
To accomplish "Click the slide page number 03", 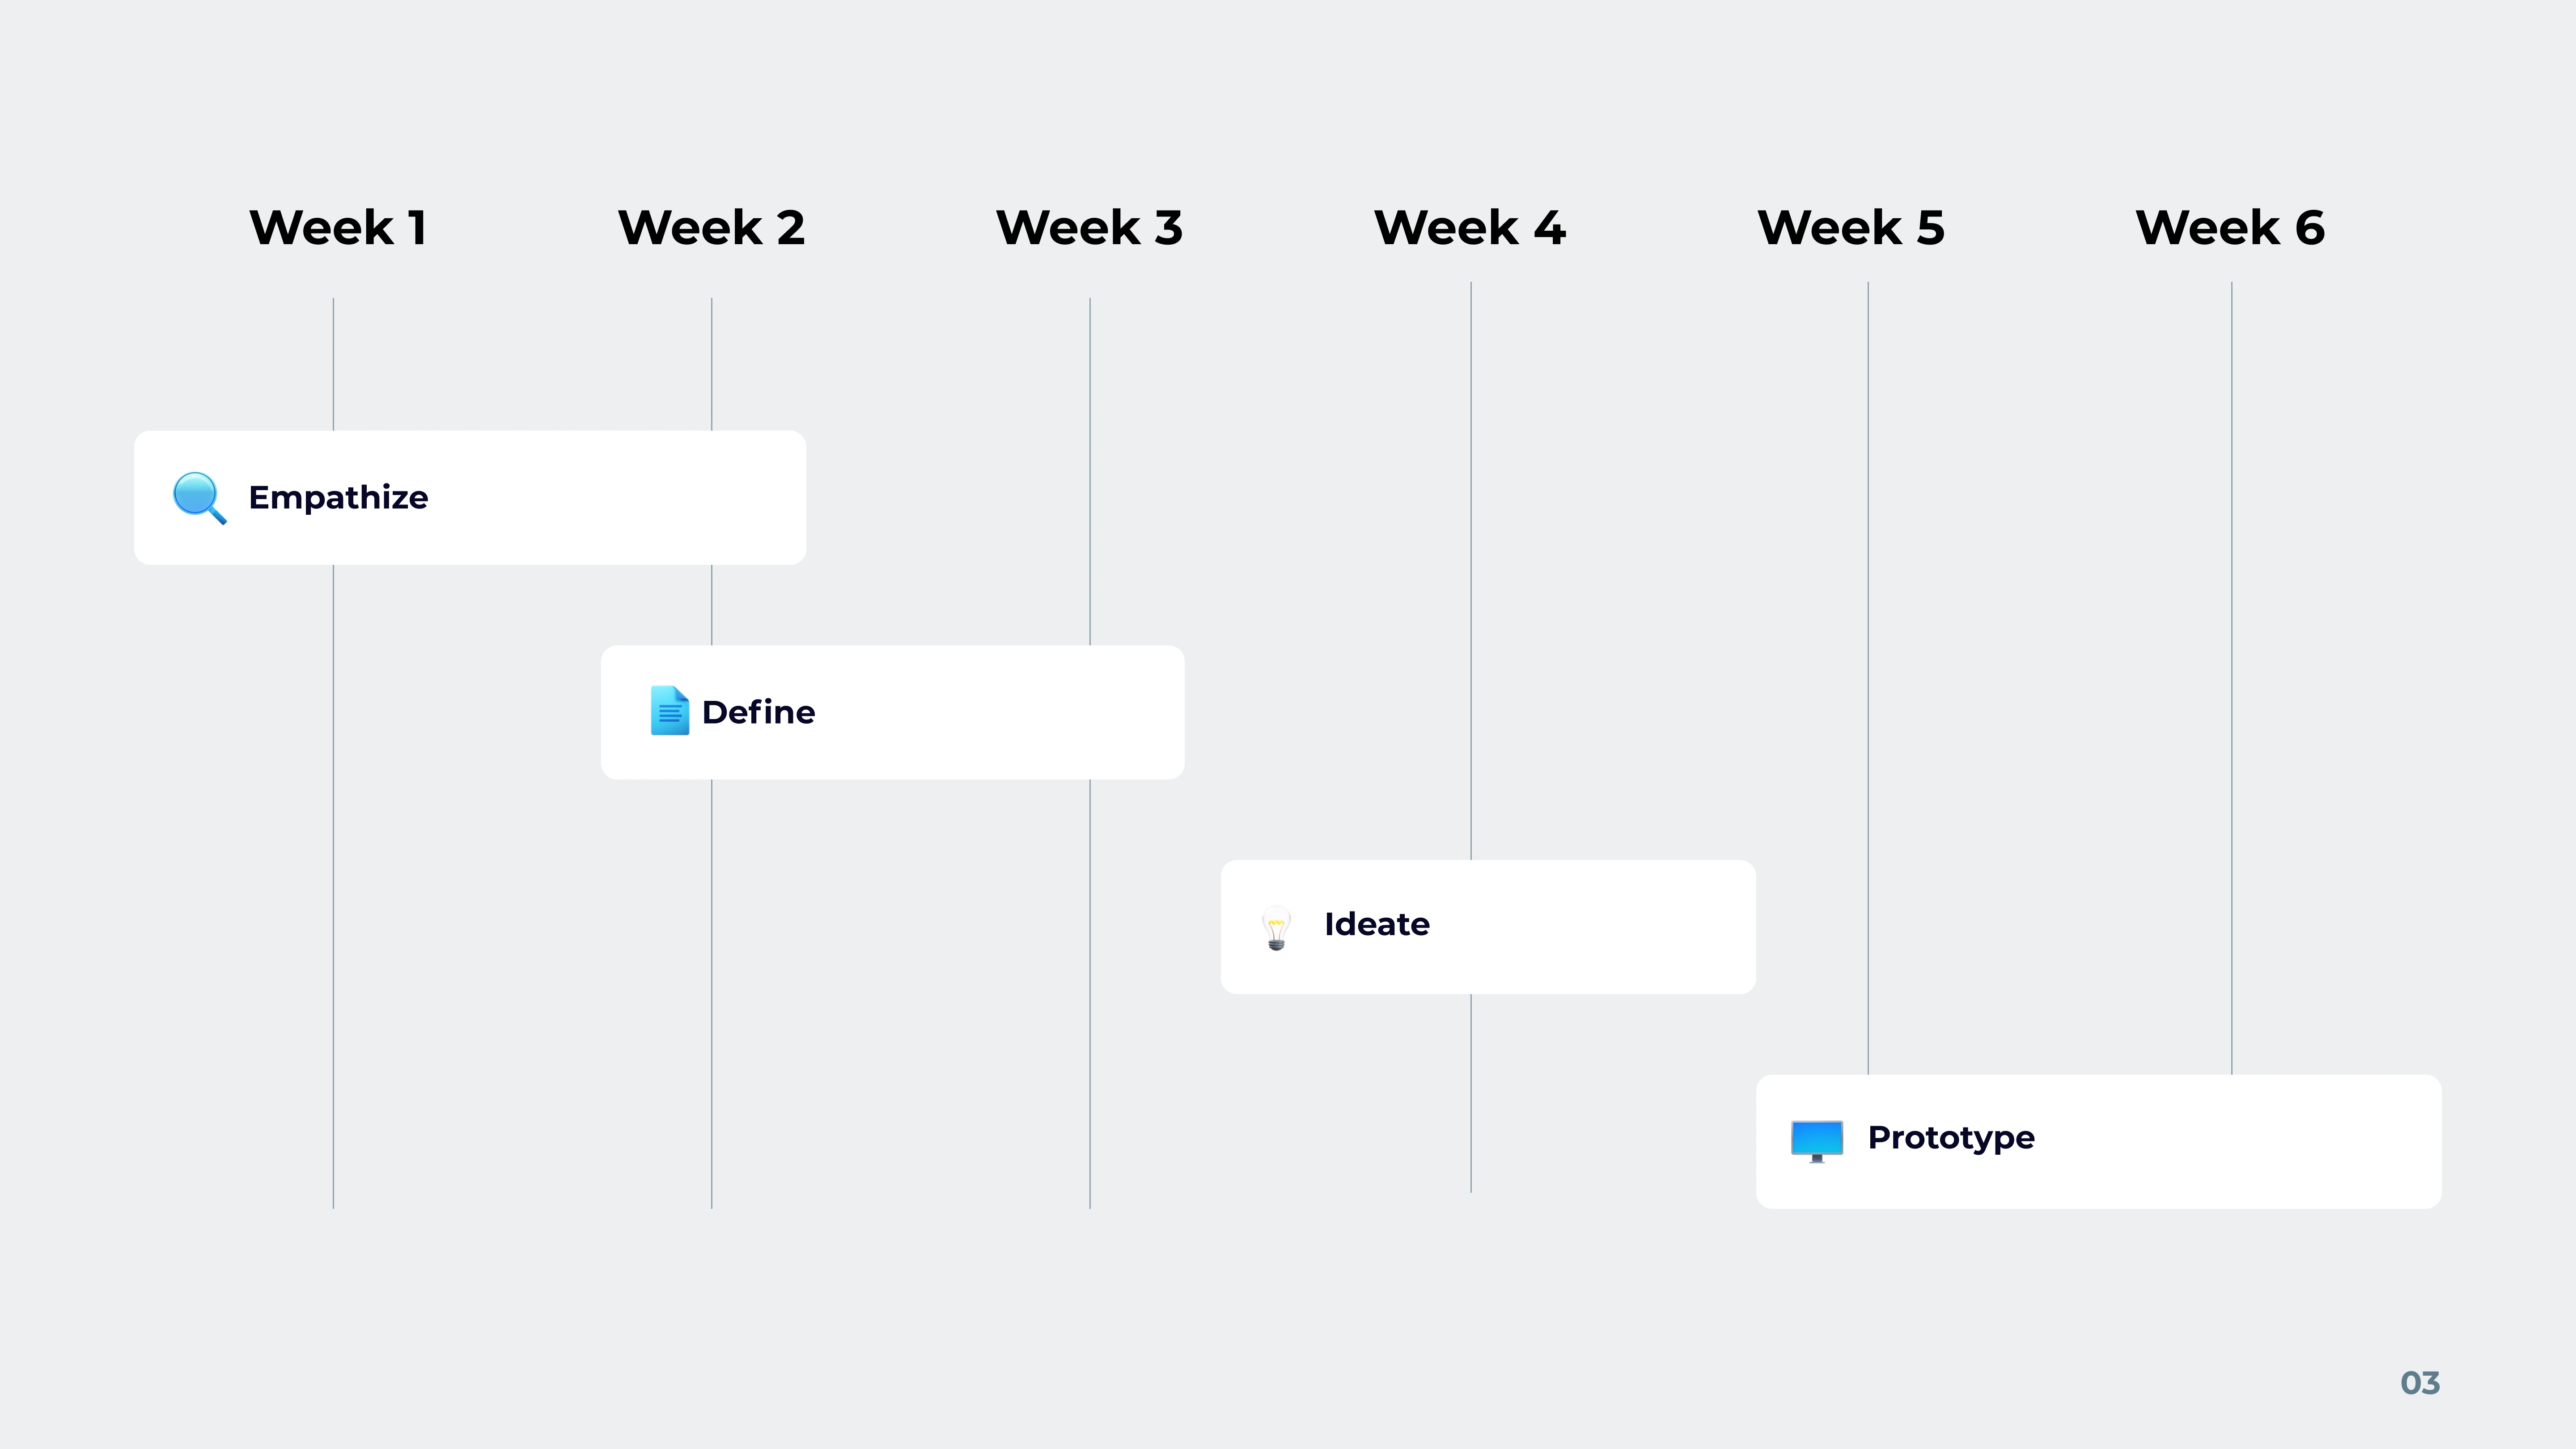I will pyautogui.click(x=2419, y=1383).
